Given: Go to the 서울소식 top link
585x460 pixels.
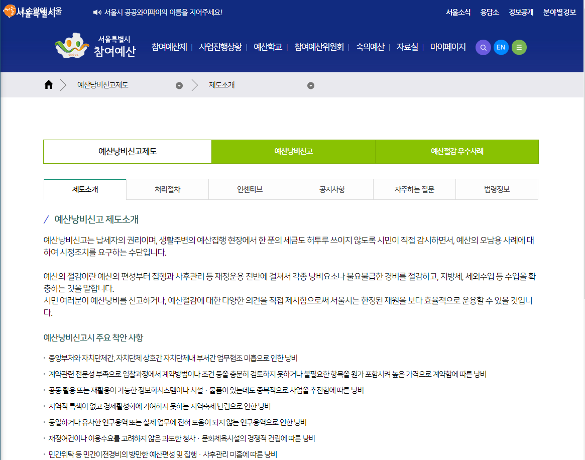Looking at the screenshot, I should tap(458, 13).
